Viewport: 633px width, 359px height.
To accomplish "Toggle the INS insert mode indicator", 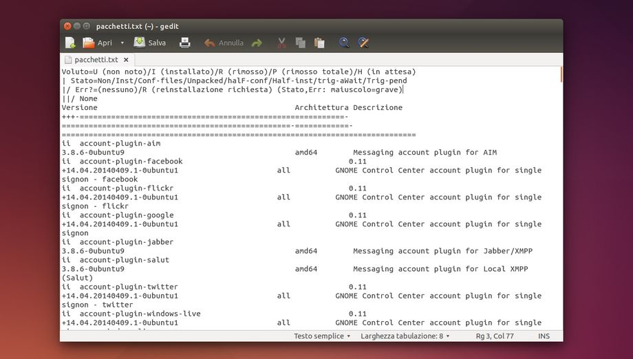I will pos(544,336).
